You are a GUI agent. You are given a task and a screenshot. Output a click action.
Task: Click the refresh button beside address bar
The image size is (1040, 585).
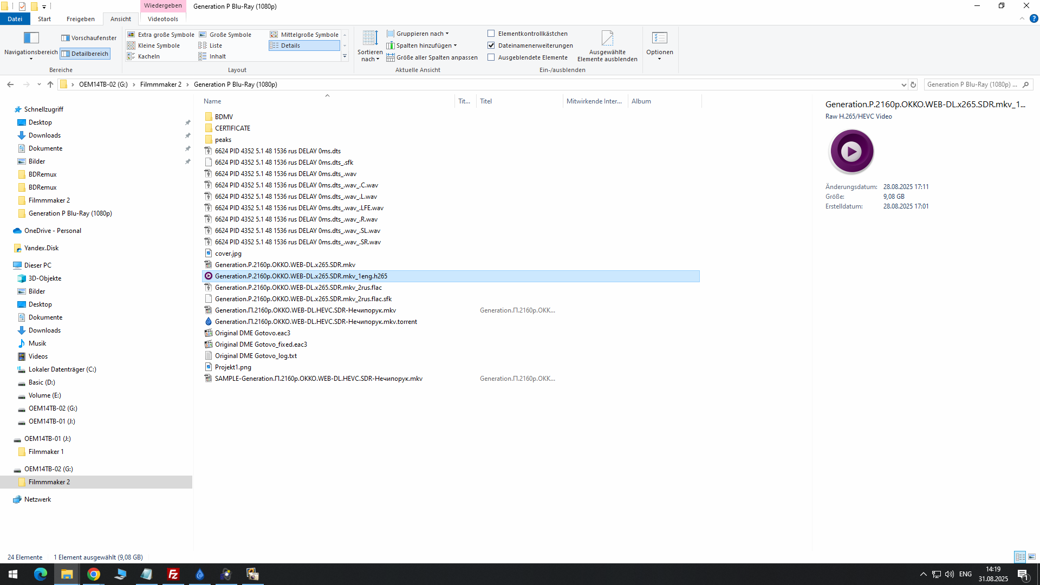click(913, 84)
